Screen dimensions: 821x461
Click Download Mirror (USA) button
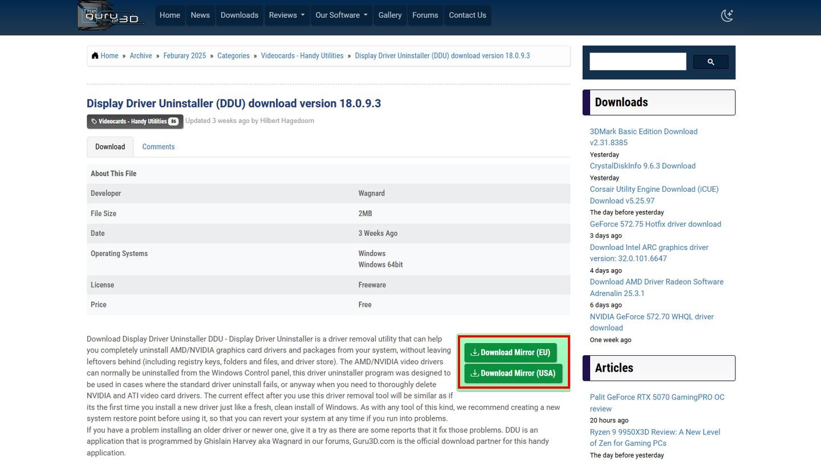pyautogui.click(x=513, y=373)
